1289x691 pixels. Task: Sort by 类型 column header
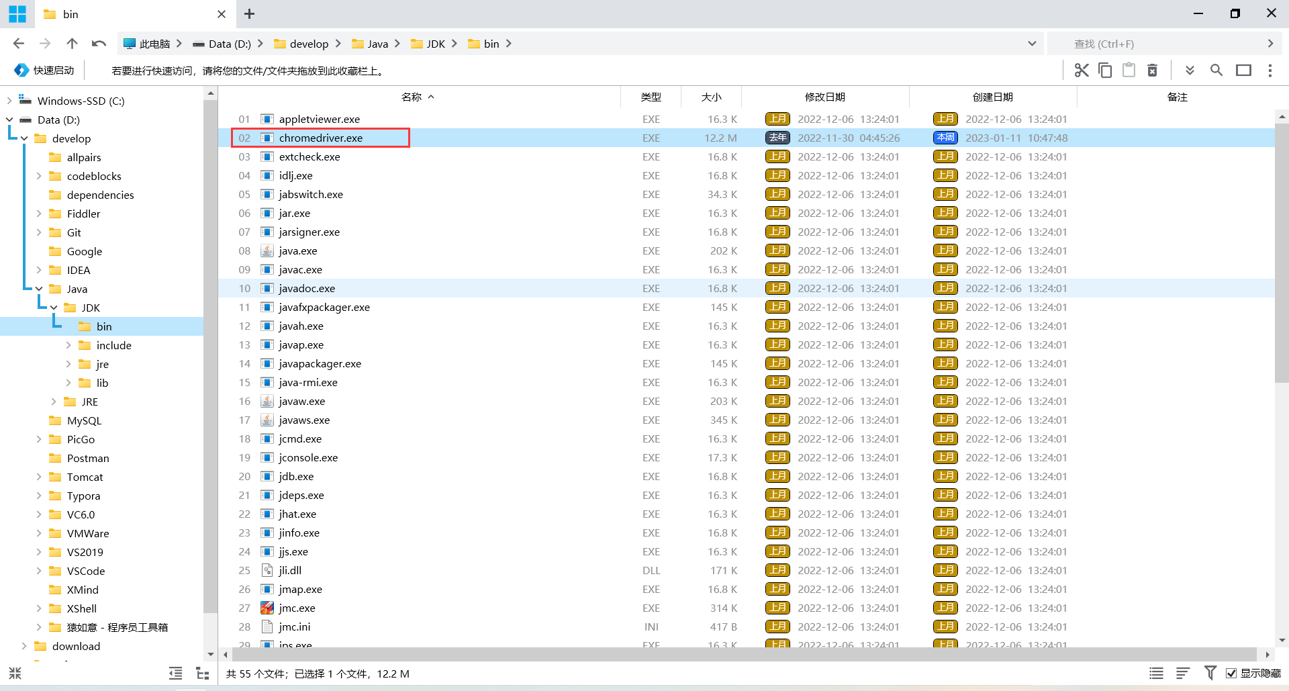[651, 97]
